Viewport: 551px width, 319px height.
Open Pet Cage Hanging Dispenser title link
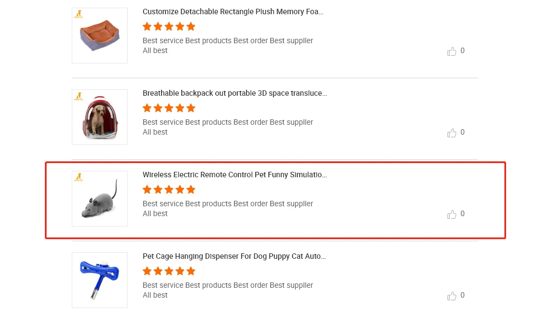(x=234, y=256)
